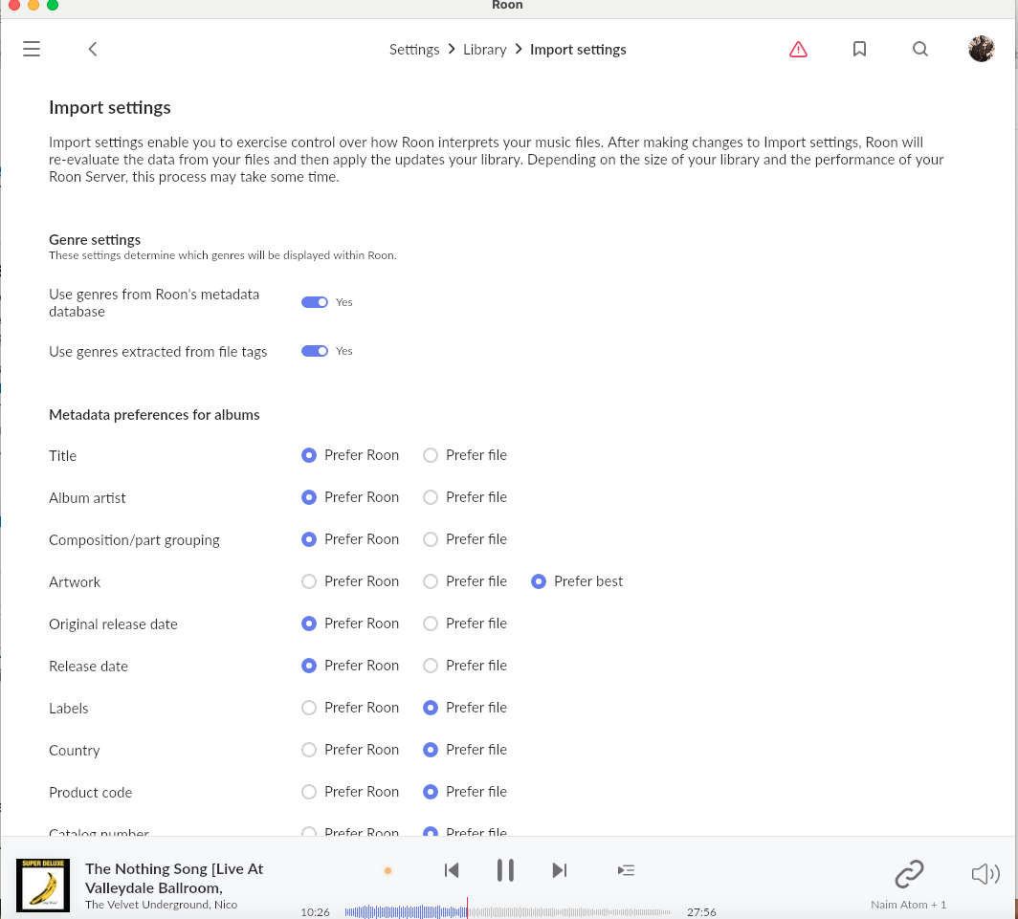Select Prefer file for Composition/part grouping
The height and width of the screenshot is (919, 1018).
click(x=431, y=539)
